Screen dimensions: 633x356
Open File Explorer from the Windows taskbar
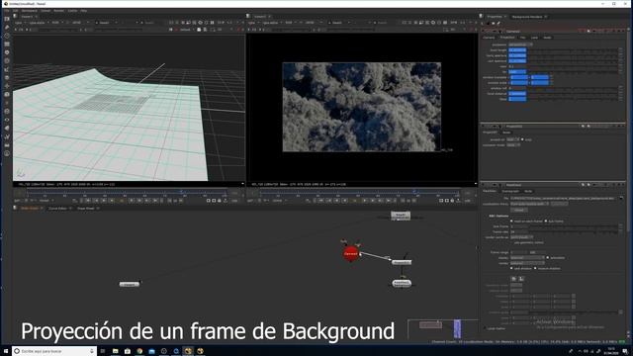click(x=115, y=351)
